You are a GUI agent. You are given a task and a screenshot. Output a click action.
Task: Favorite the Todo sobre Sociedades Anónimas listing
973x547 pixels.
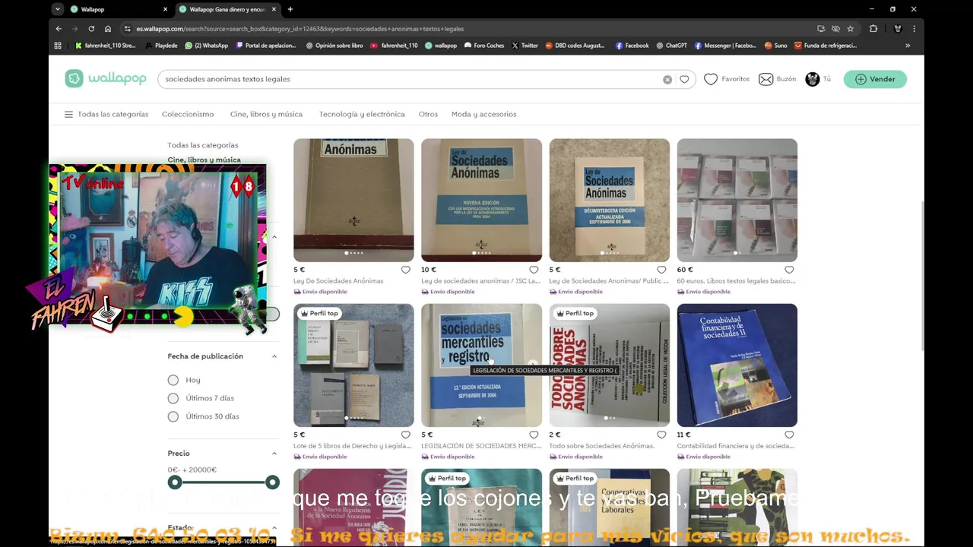coord(661,435)
